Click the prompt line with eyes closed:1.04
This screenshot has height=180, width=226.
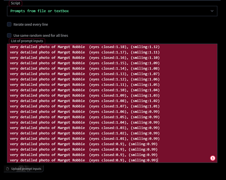point(85,122)
